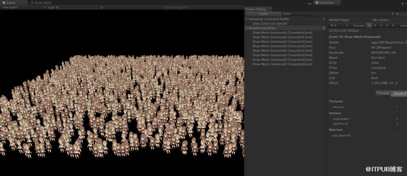Image resolution: width=407 pixels, height=176 pixels.
Task: Click the Pass value #0 (ZPrepass)
Action: [x=381, y=48]
